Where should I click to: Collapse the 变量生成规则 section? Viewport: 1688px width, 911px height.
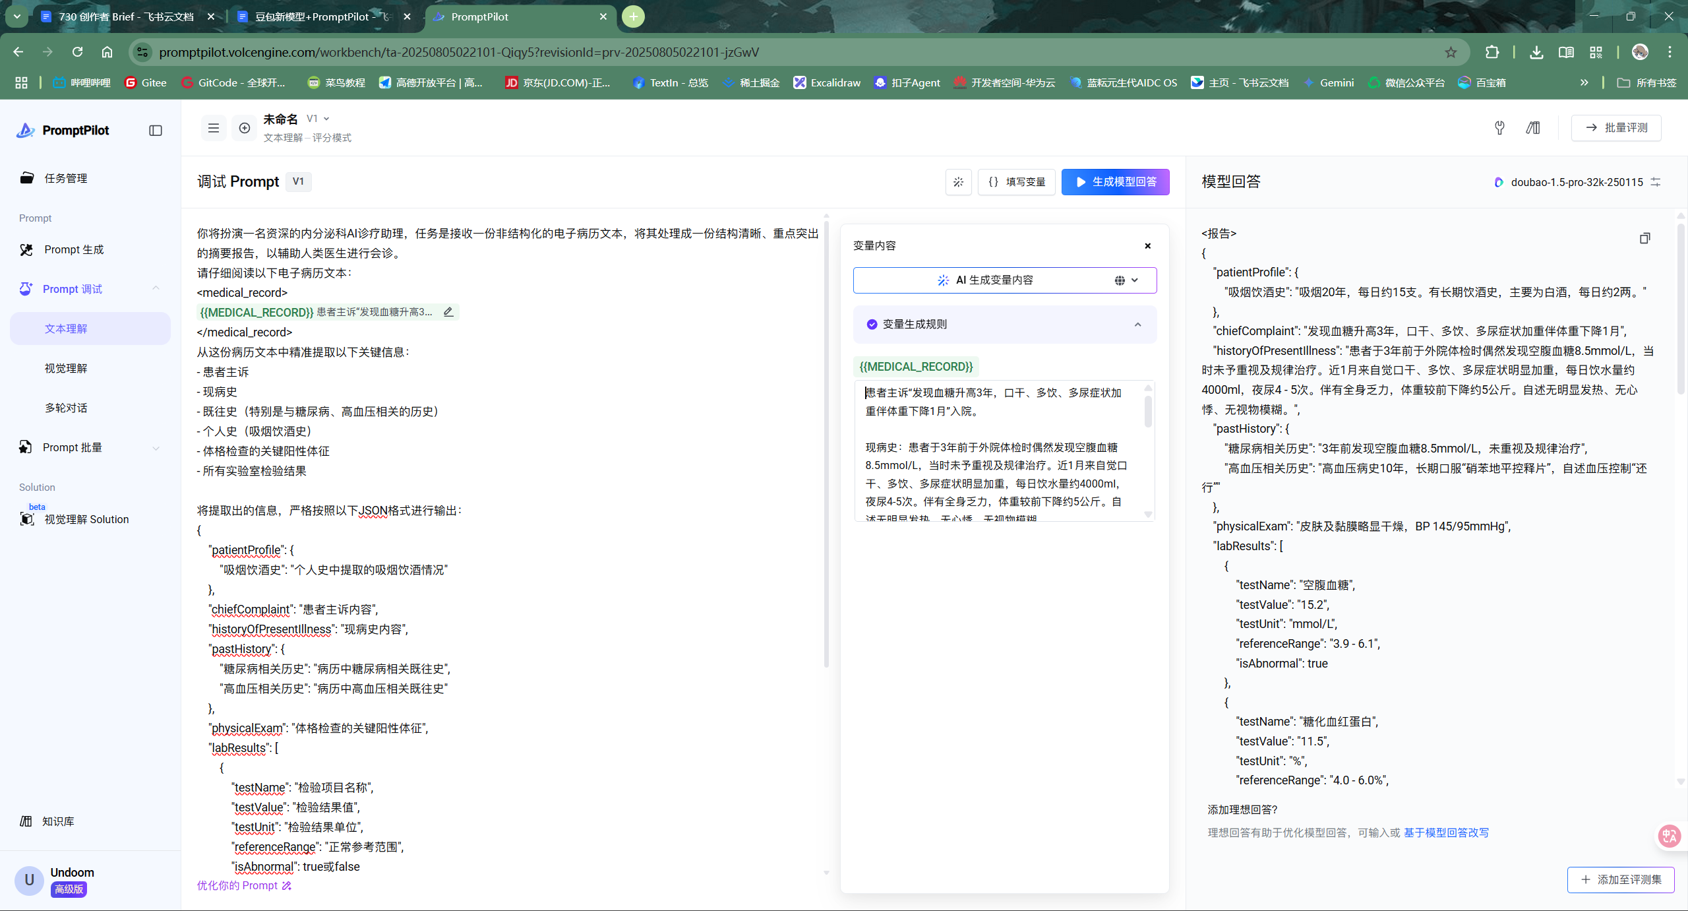click(x=1137, y=325)
